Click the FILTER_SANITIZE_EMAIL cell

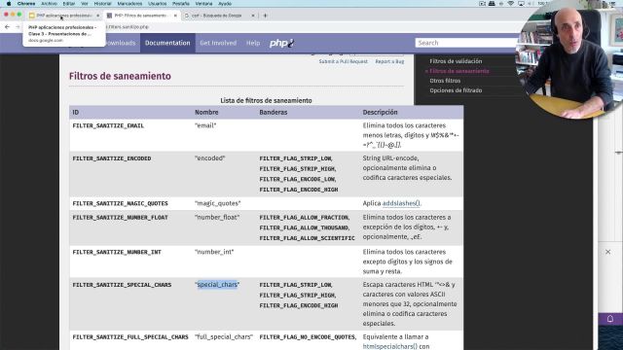108,125
